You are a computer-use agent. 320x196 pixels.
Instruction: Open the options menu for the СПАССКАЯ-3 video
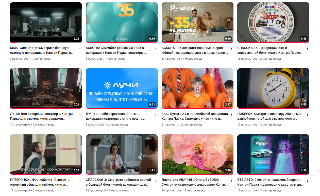[x=156, y=180]
